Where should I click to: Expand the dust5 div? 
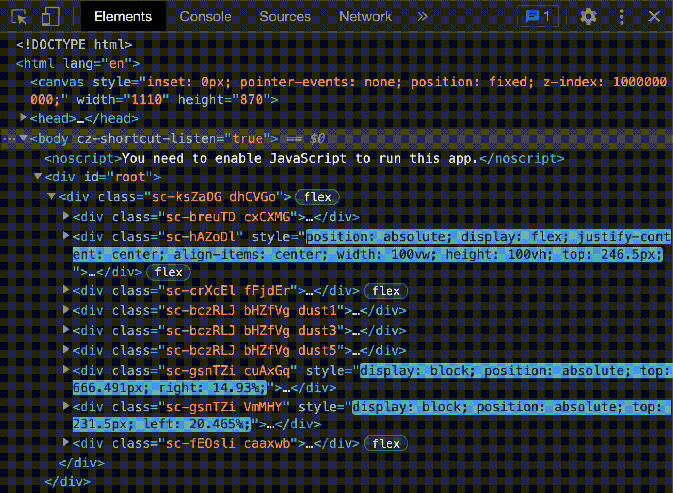click(x=66, y=349)
